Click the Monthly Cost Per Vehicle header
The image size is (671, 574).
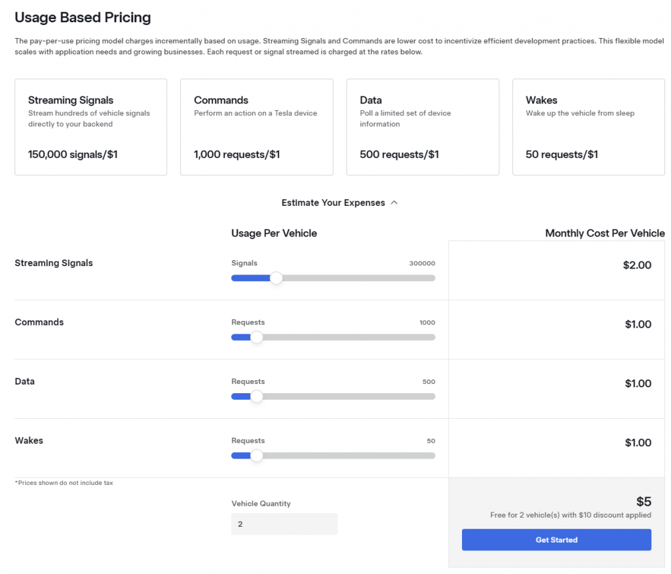tap(605, 233)
